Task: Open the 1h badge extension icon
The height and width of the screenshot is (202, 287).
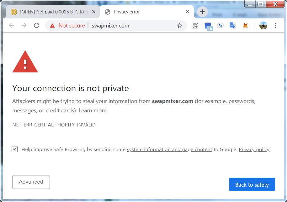Action: (209, 27)
